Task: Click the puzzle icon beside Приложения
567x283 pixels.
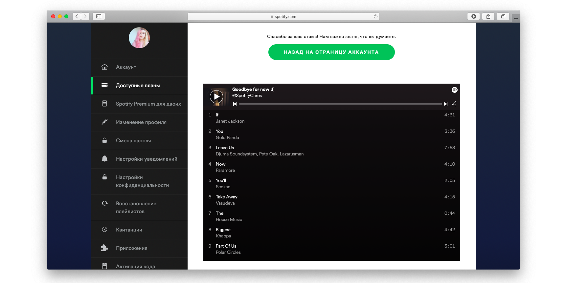Action: coord(104,248)
